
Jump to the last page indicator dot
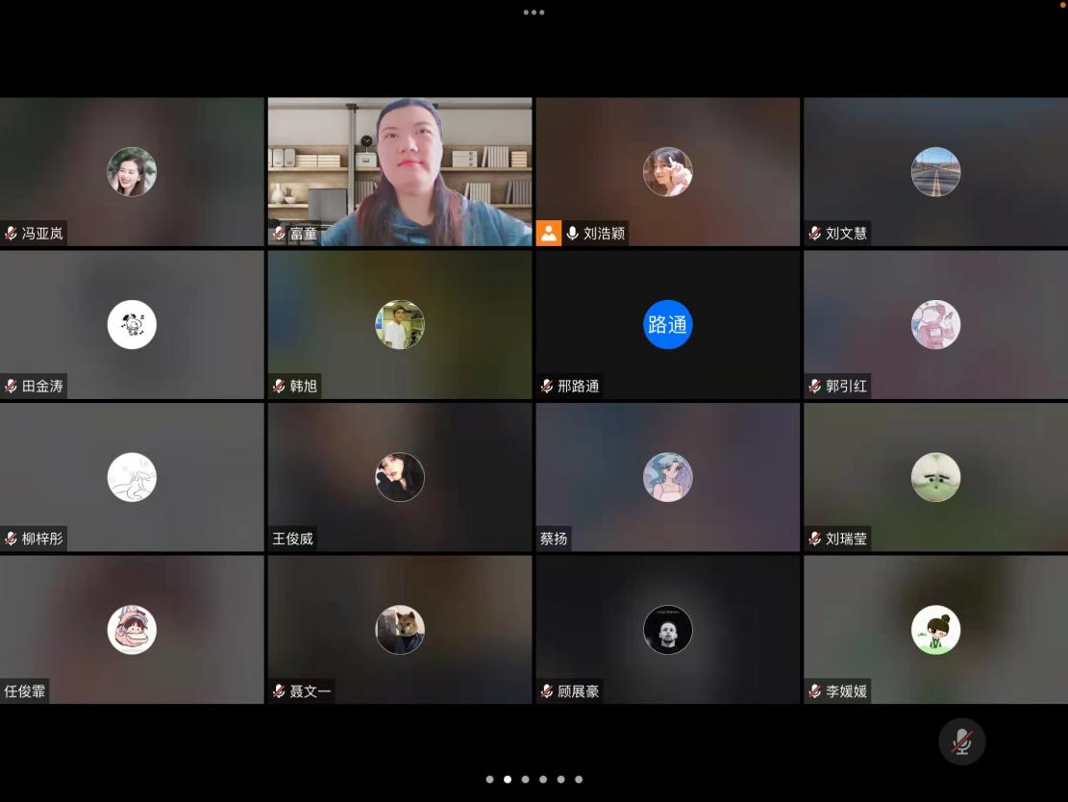click(x=579, y=780)
